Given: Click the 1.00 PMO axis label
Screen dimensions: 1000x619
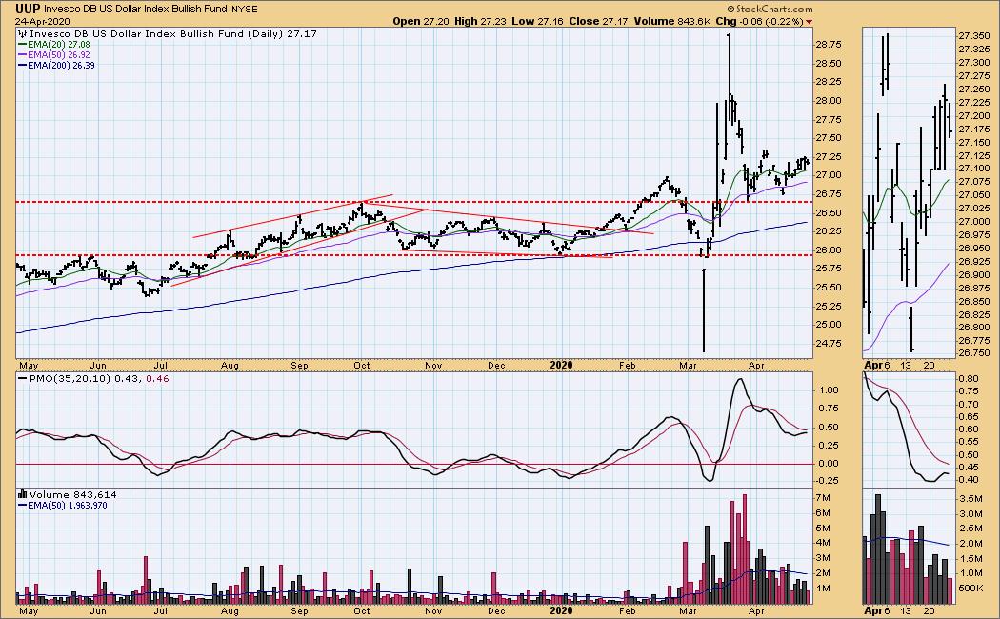Looking at the screenshot, I should coord(830,390).
